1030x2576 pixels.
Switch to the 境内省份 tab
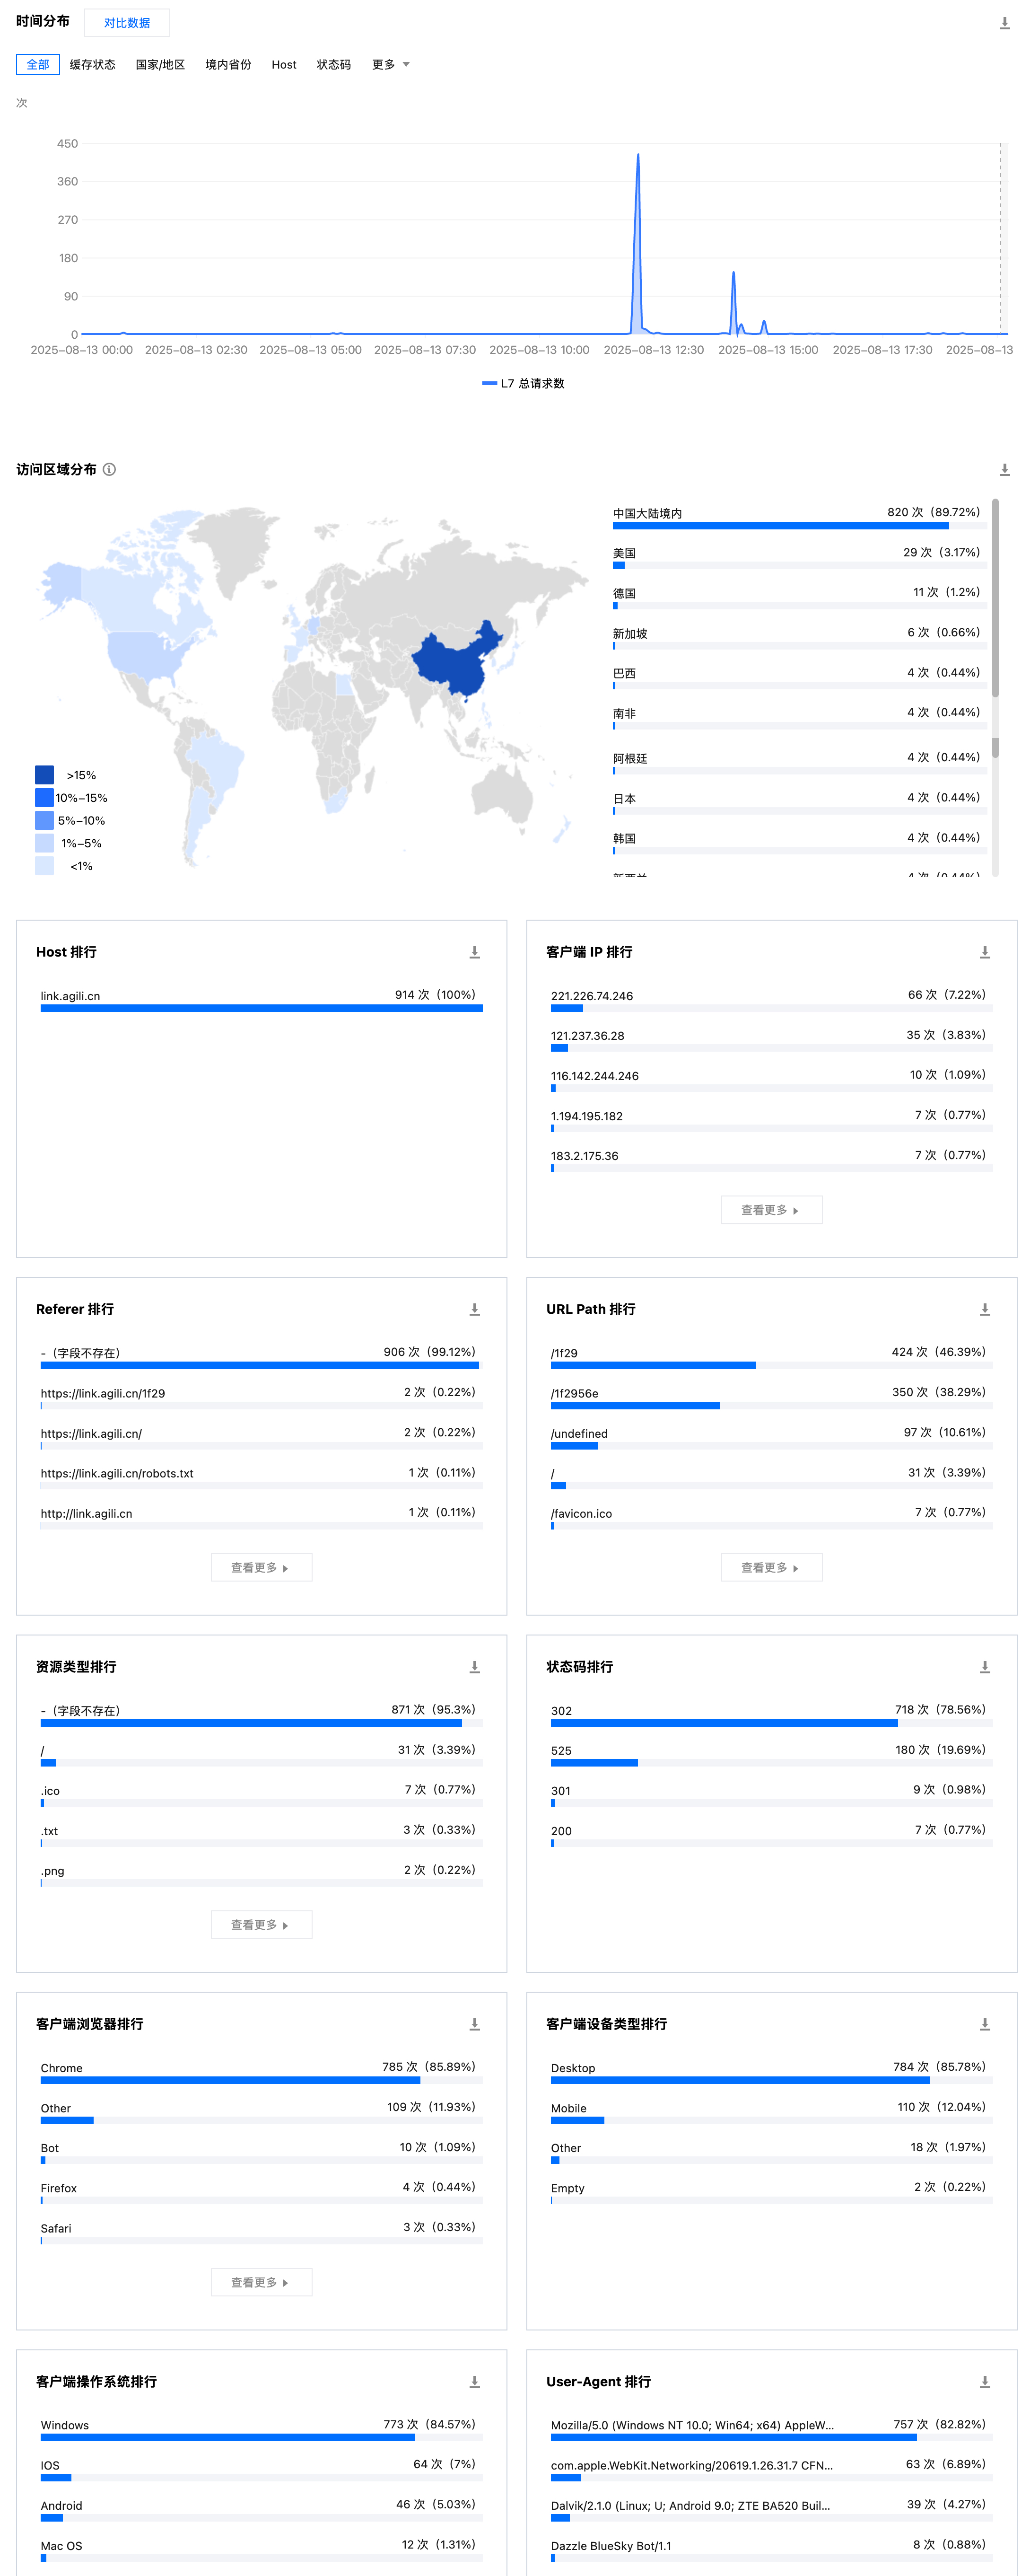pos(228,64)
